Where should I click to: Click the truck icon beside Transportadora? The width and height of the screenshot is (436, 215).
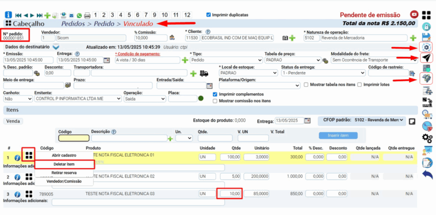click(204, 73)
